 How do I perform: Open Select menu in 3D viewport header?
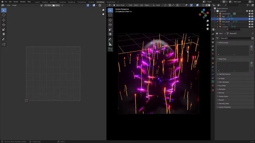coord(136,5)
